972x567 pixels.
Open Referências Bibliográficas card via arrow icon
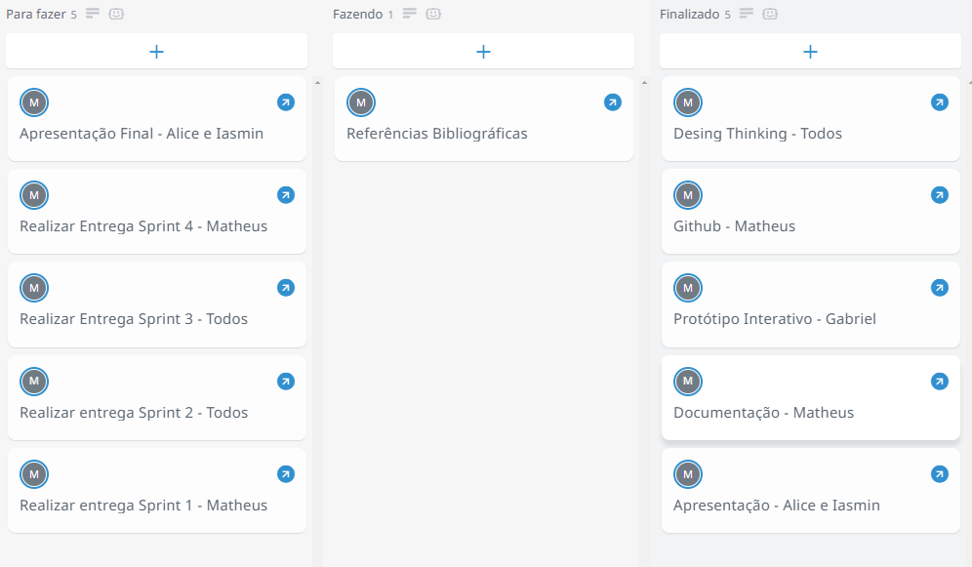click(612, 102)
